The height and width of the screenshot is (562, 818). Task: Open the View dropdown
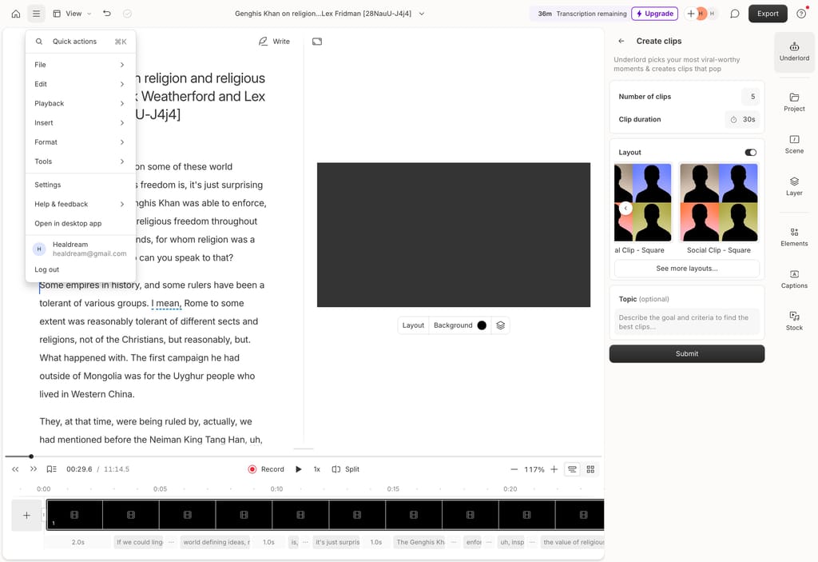click(72, 14)
